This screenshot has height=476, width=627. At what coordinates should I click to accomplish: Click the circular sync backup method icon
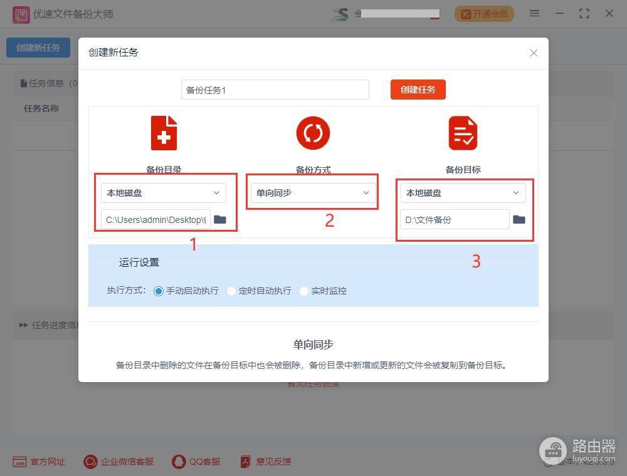[x=313, y=133]
